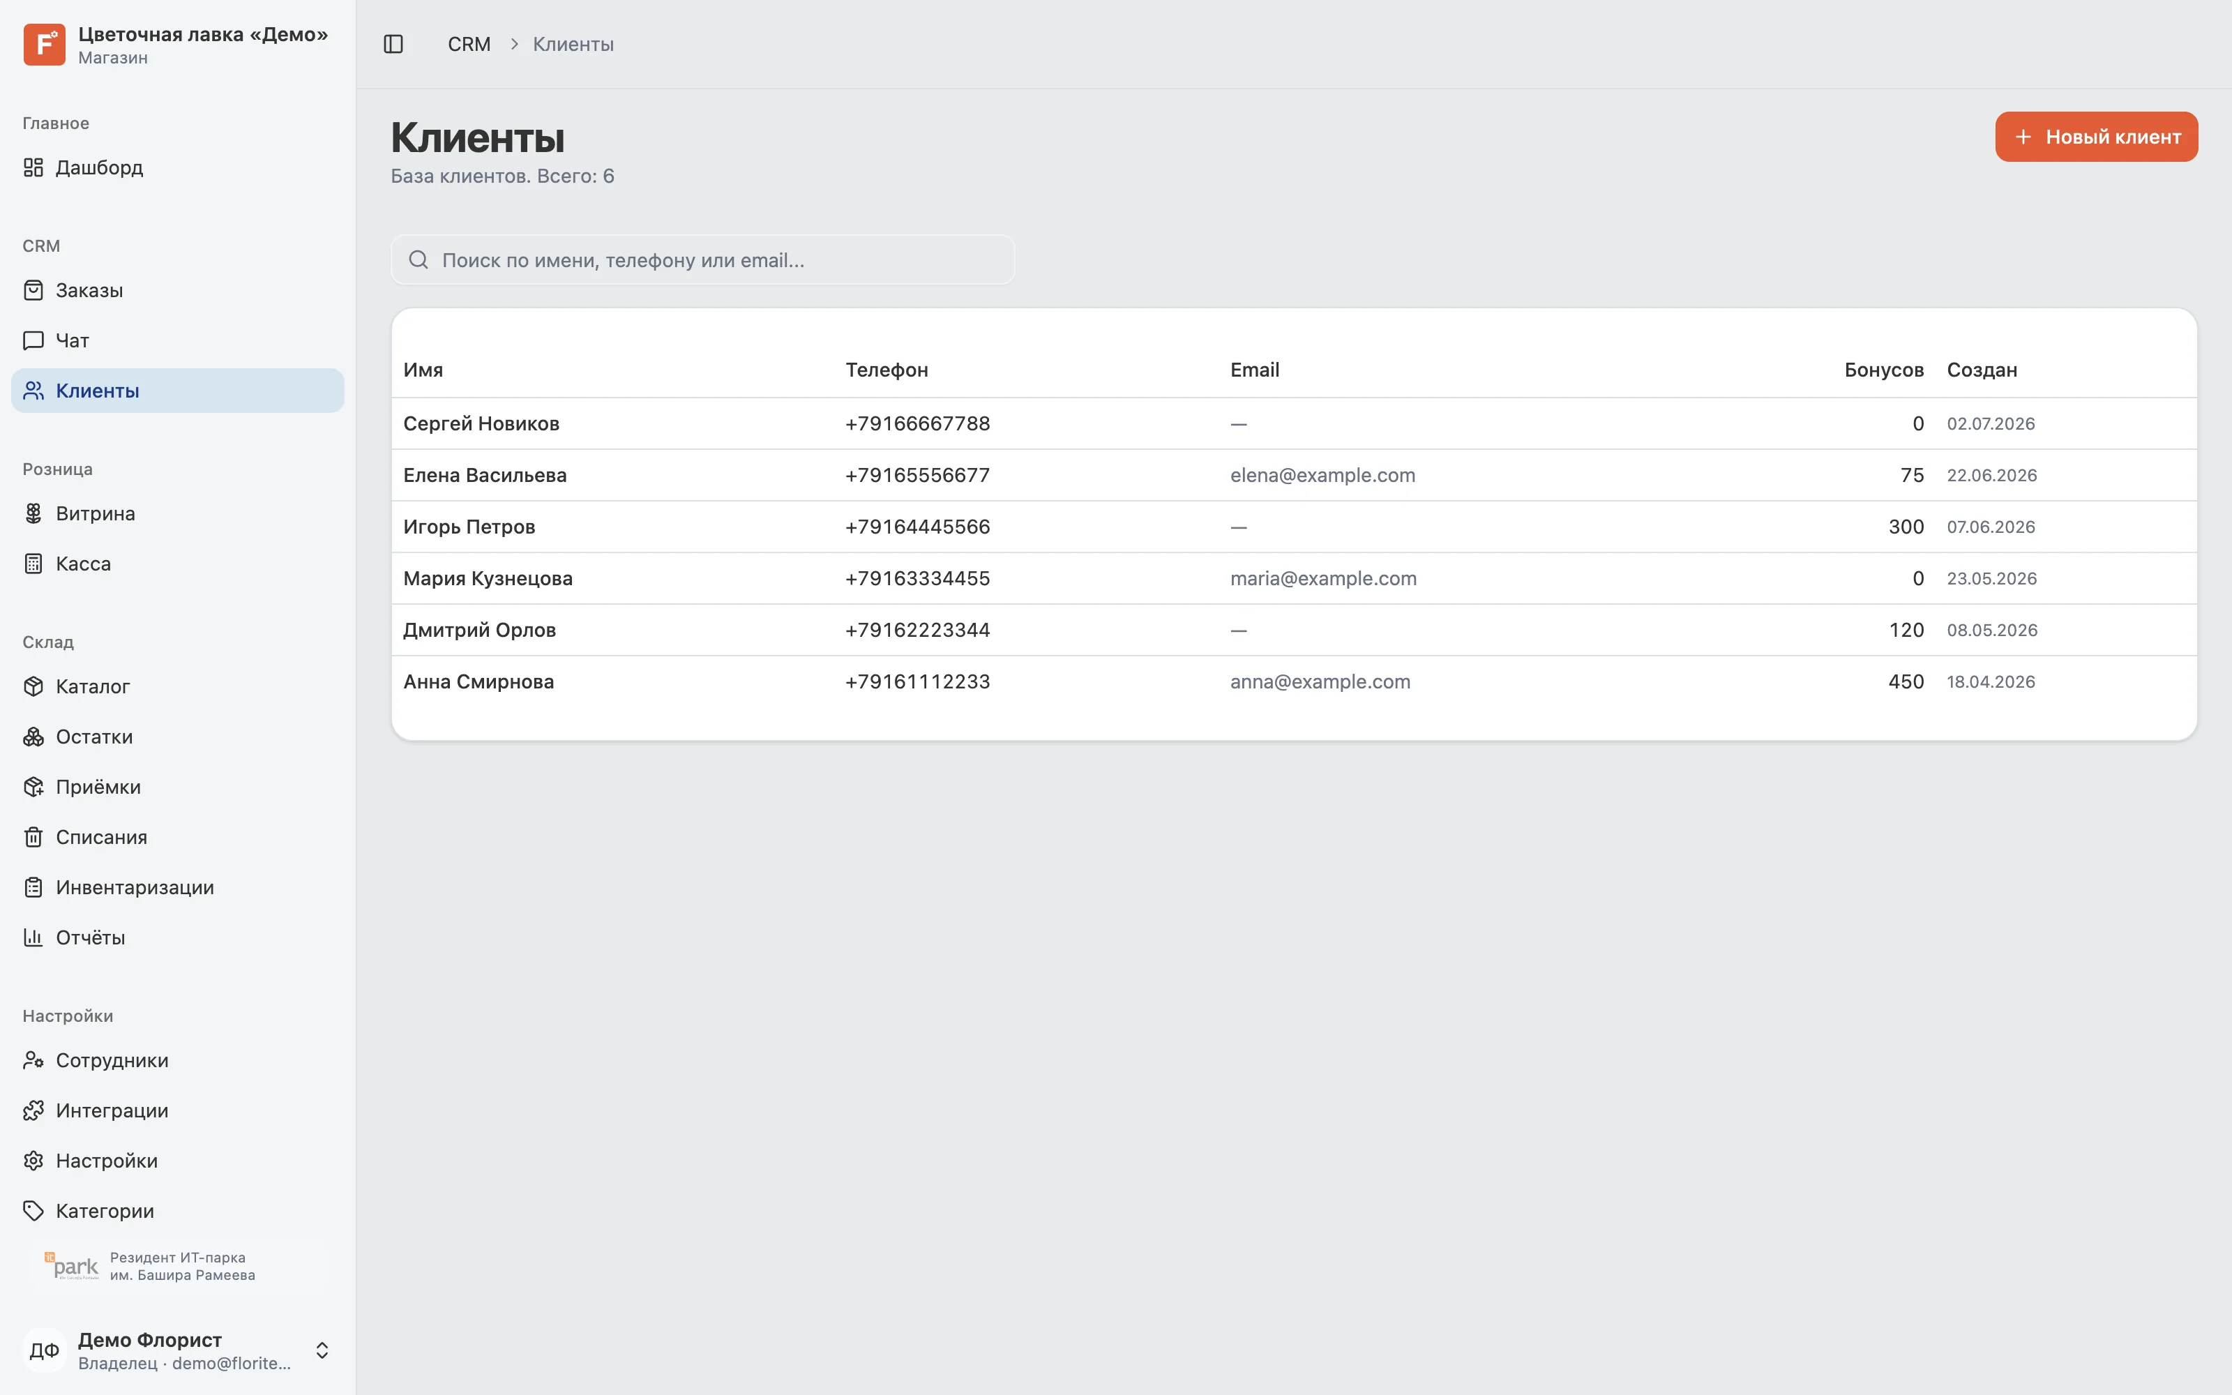Click the IT park resident logo
The image size is (2232, 1395).
pyautogui.click(x=71, y=1266)
